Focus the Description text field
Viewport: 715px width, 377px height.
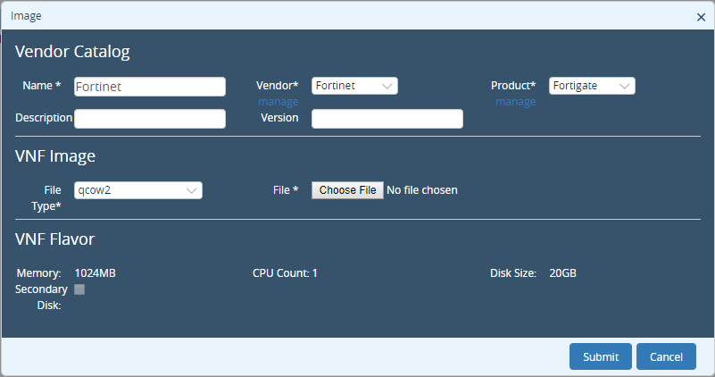coord(150,119)
